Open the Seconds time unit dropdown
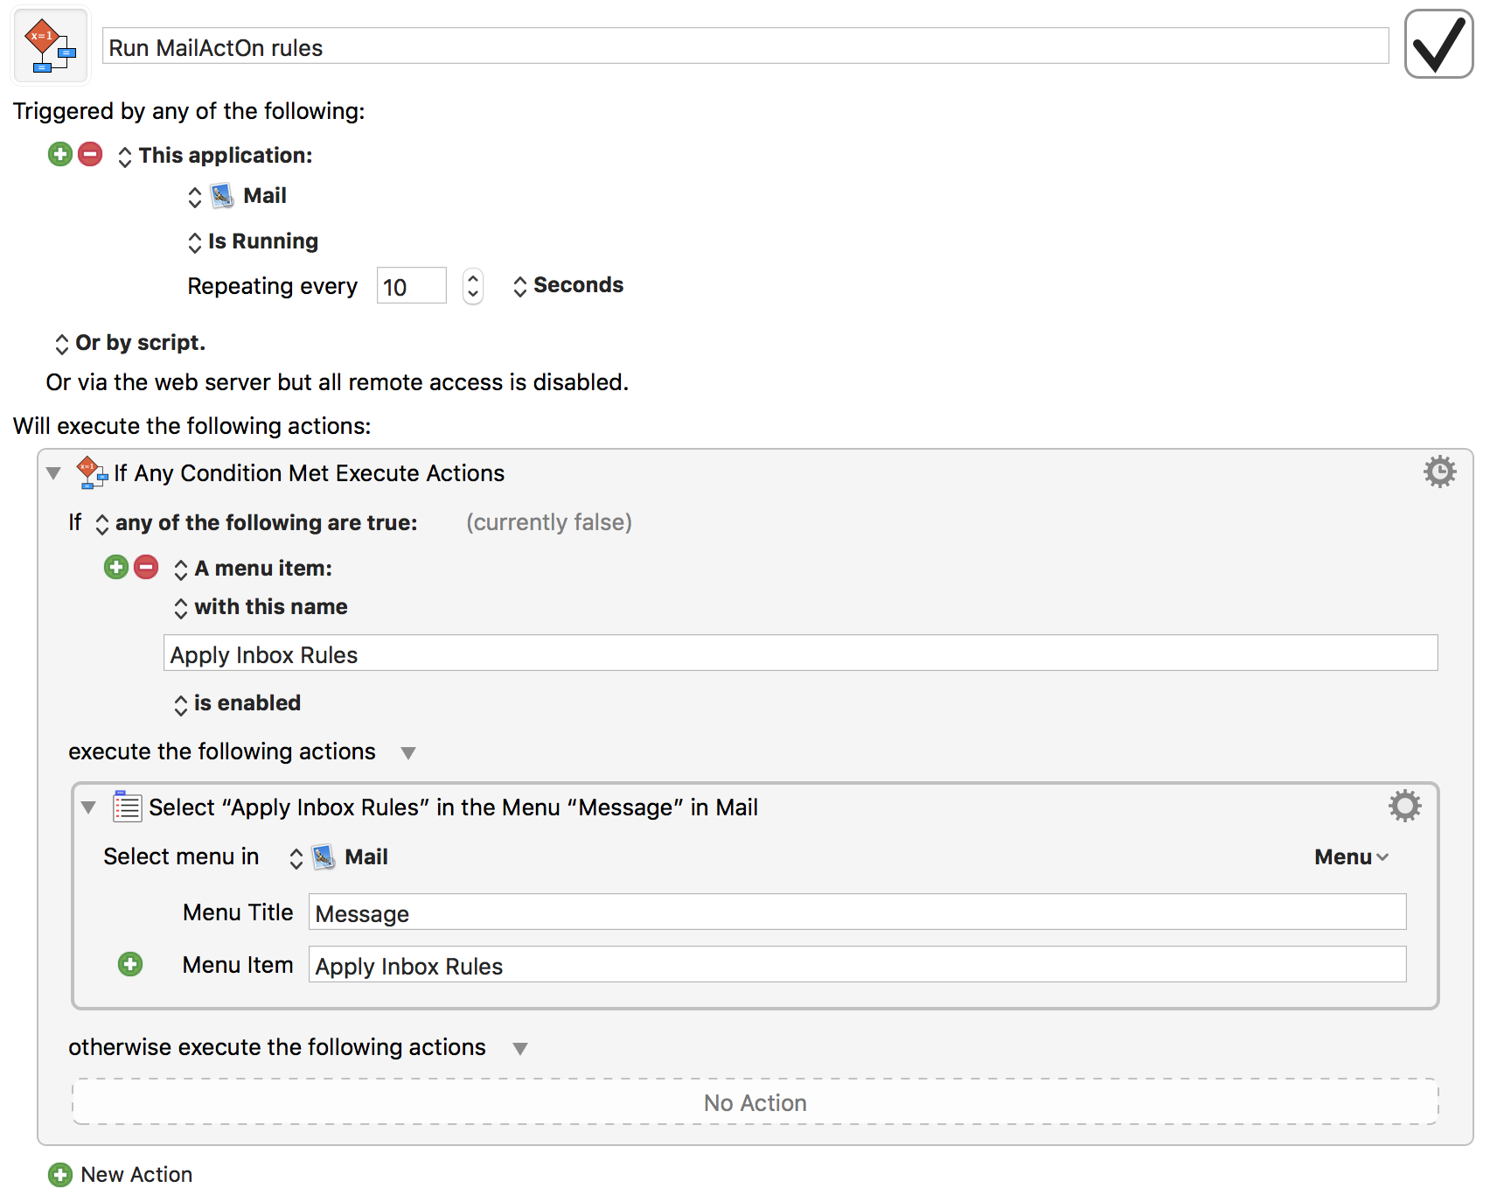Image resolution: width=1490 pixels, height=1202 pixels. [x=568, y=286]
